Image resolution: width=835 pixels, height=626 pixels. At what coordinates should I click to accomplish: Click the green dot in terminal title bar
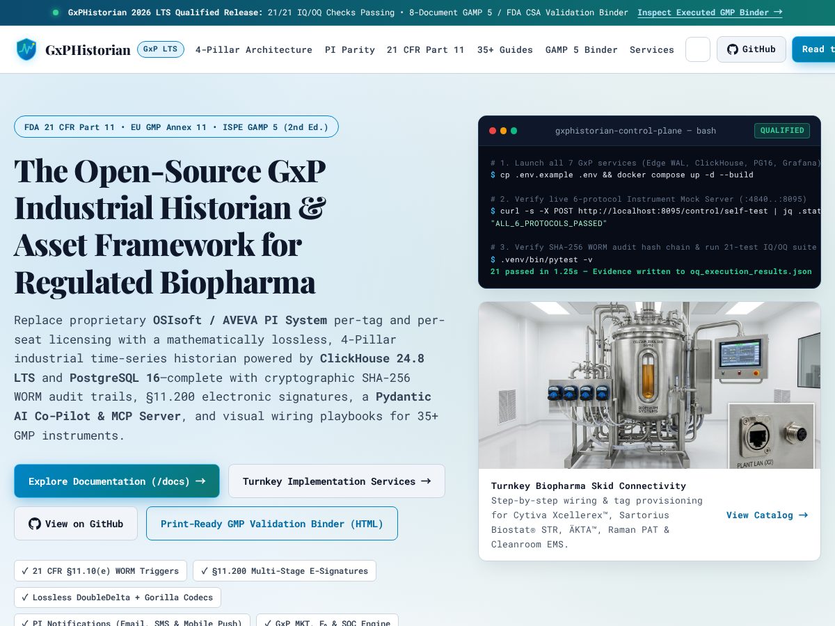pos(514,131)
